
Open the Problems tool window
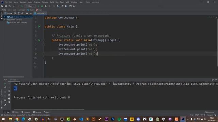[x=26, y=112]
